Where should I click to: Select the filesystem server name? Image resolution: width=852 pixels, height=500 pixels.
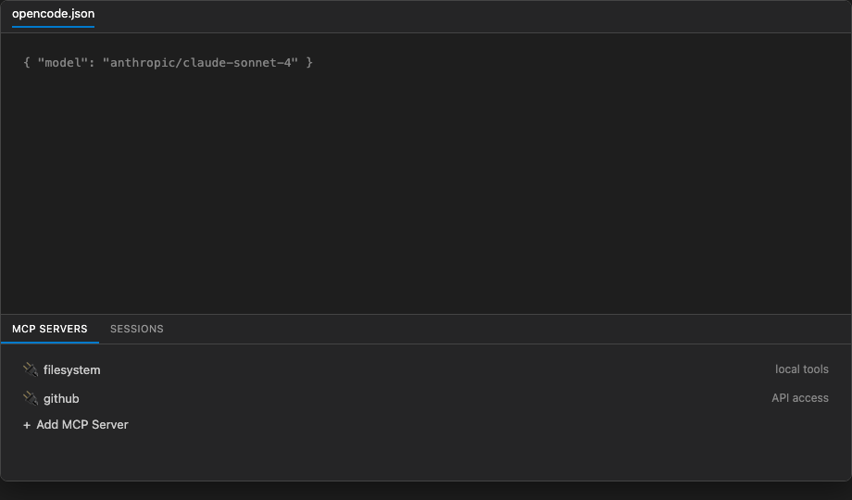71,370
